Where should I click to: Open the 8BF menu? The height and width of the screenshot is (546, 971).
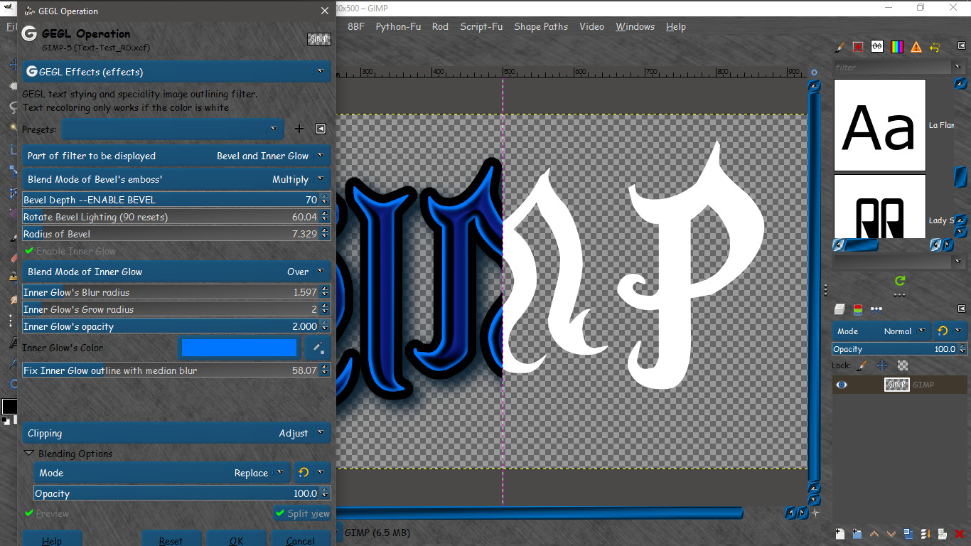click(x=356, y=26)
